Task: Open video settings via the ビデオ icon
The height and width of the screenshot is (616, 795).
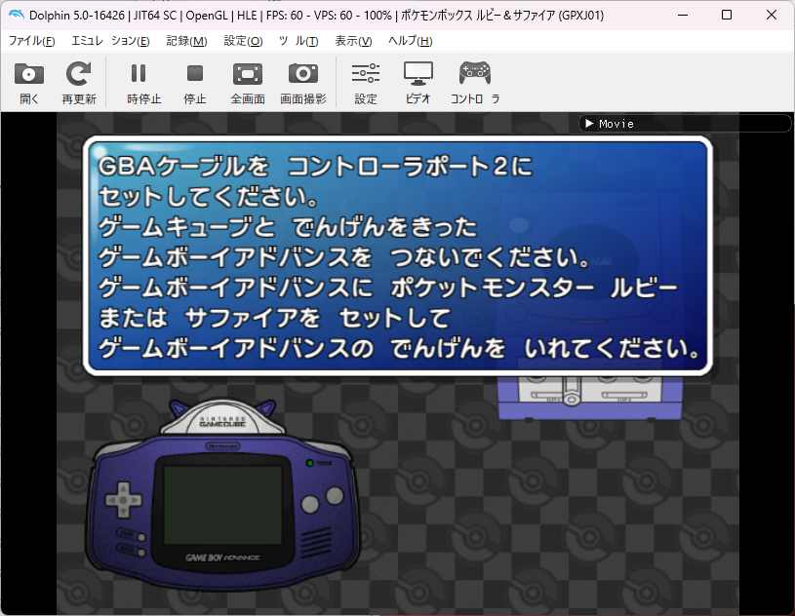Action: [417, 83]
